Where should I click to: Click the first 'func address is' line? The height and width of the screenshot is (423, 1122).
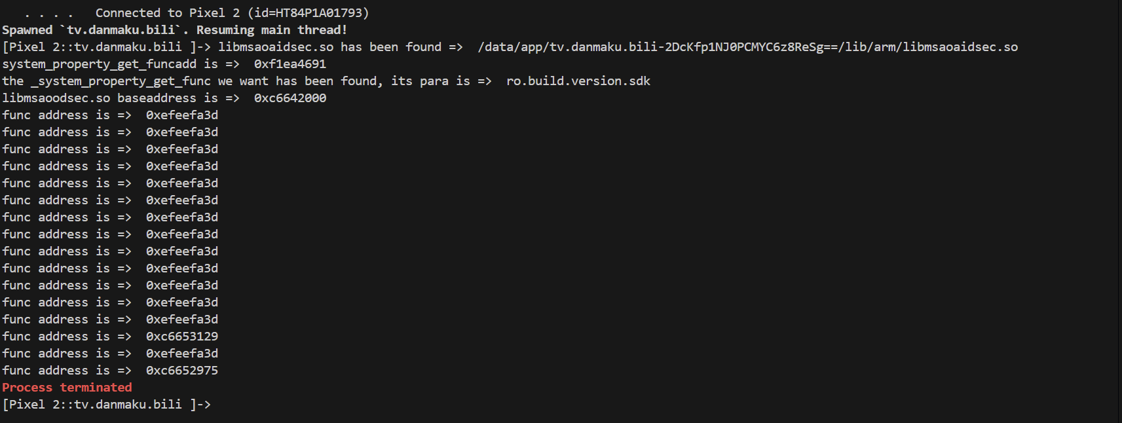tap(110, 115)
